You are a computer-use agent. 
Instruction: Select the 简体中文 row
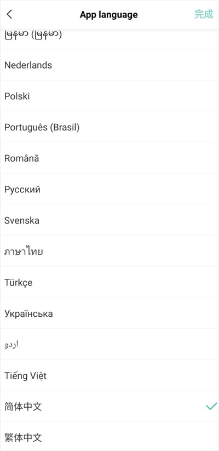109,407
